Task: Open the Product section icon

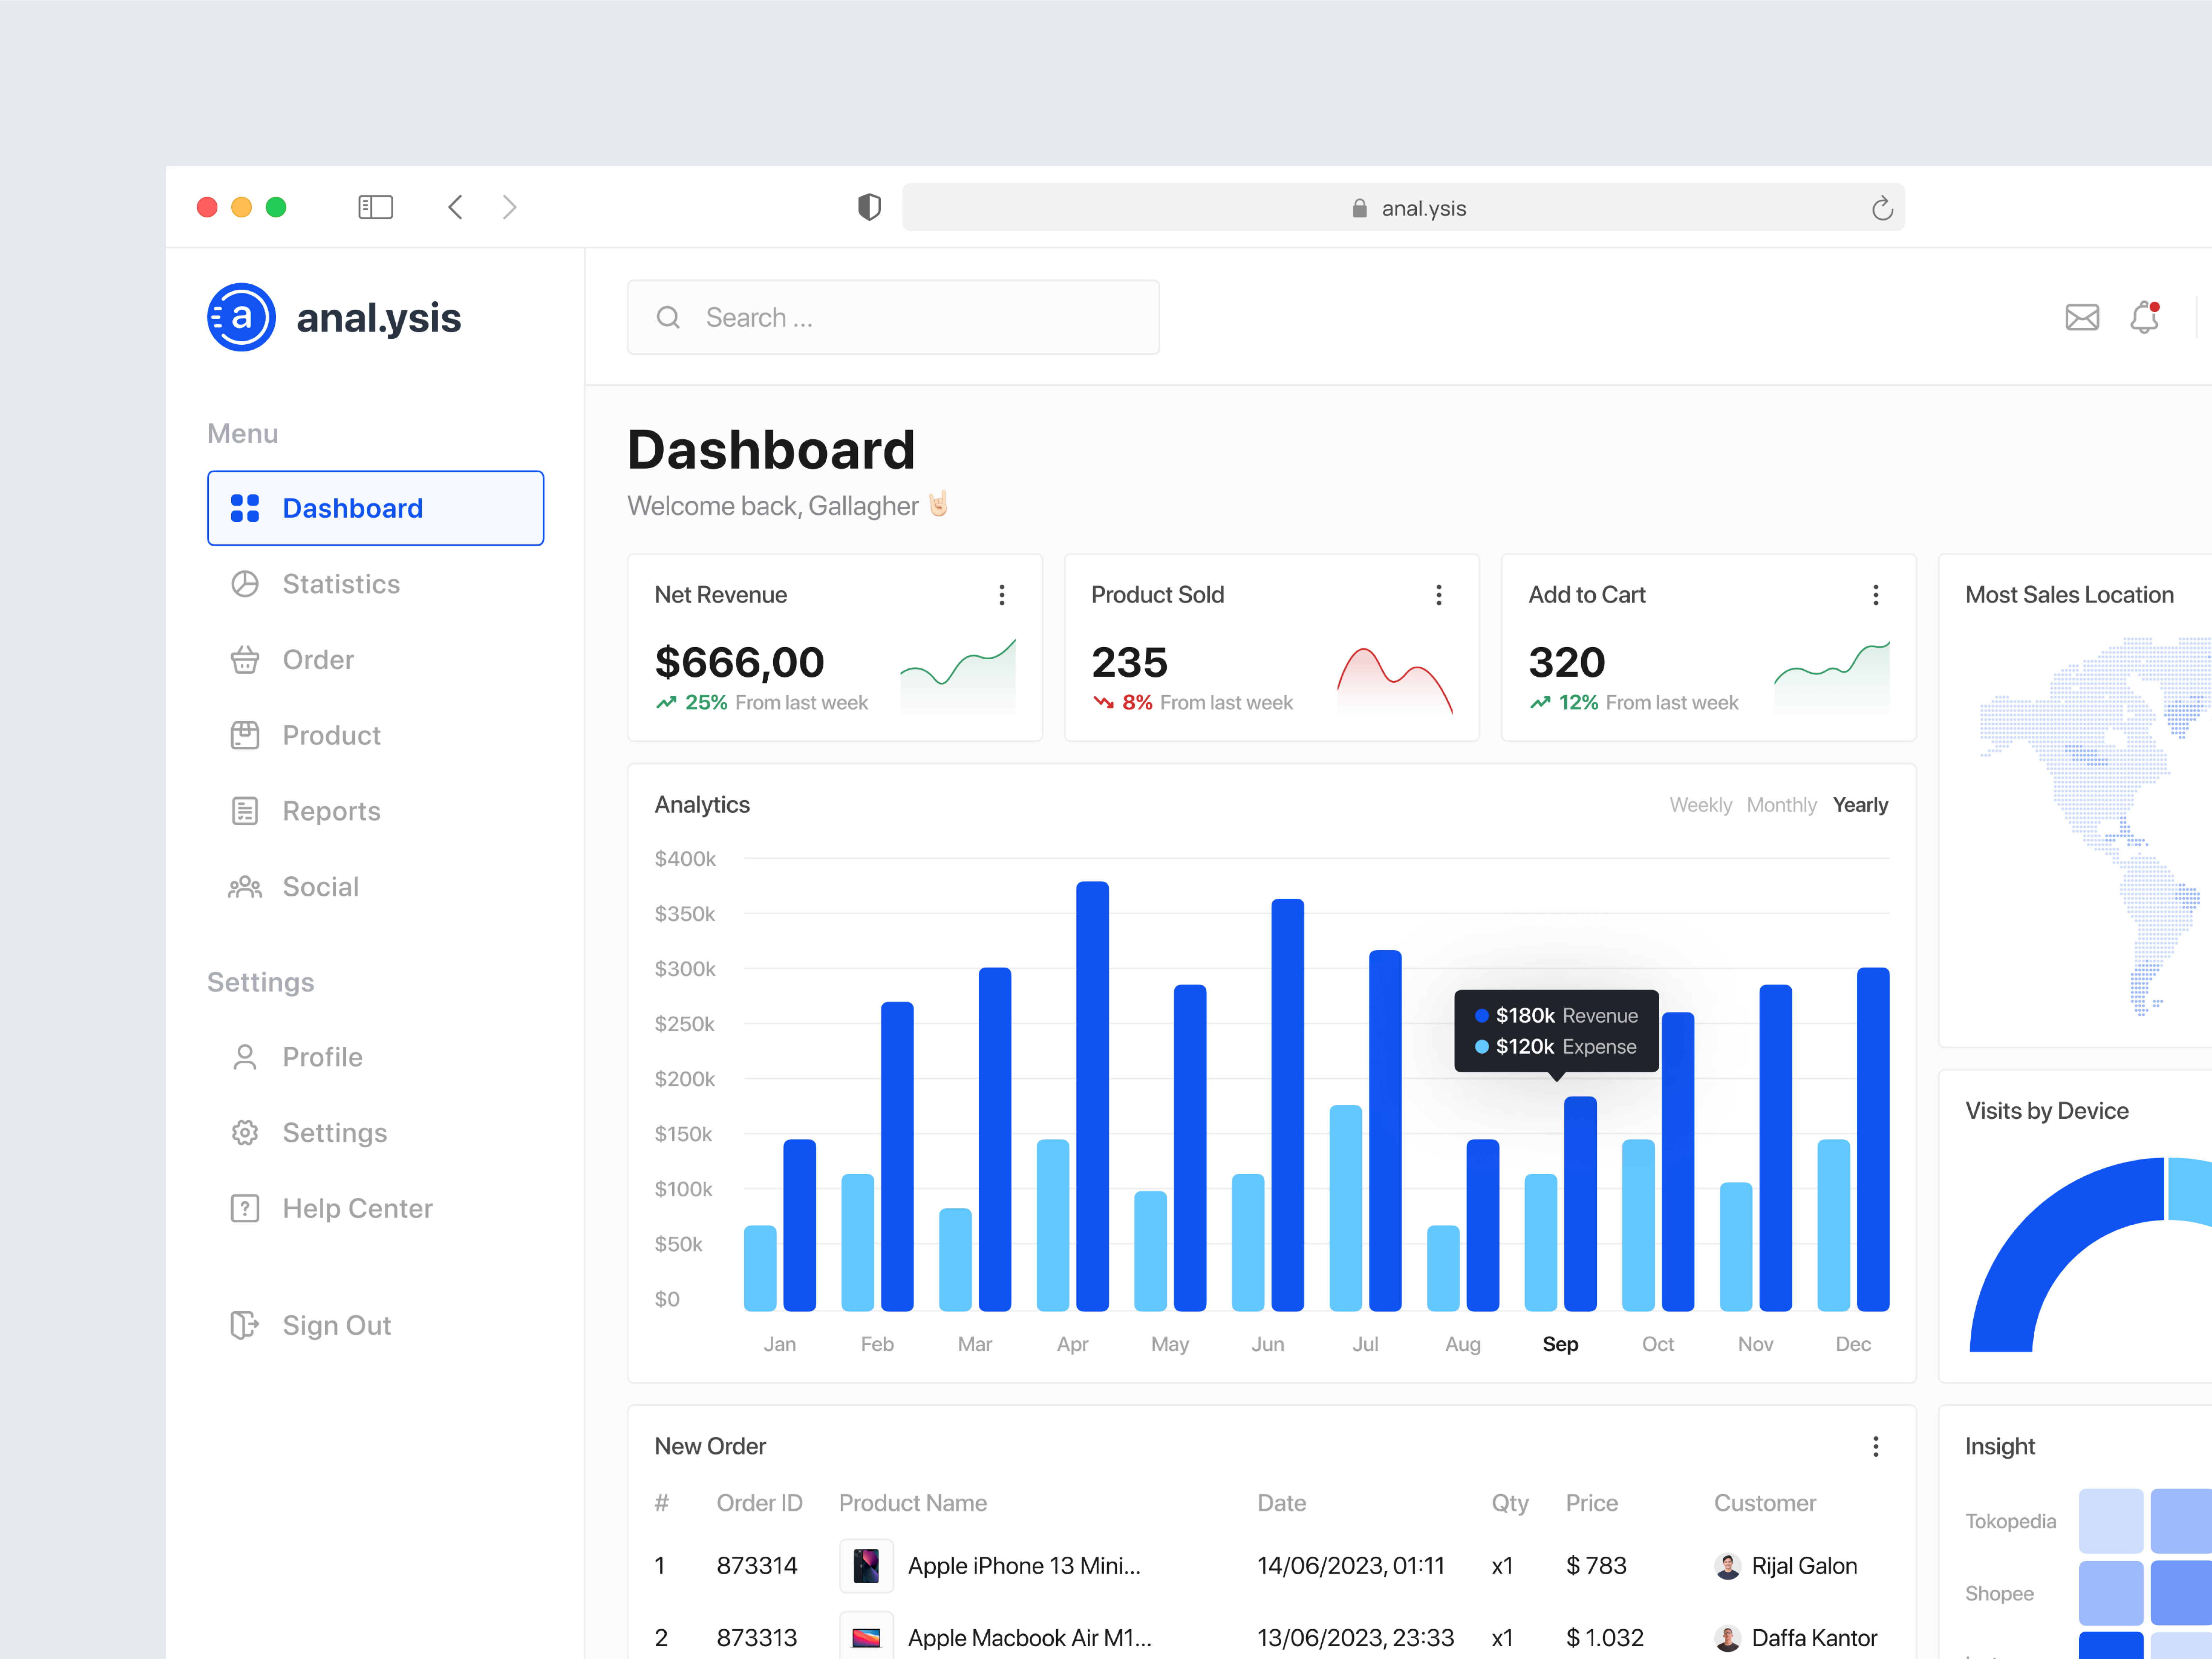Action: (x=245, y=735)
